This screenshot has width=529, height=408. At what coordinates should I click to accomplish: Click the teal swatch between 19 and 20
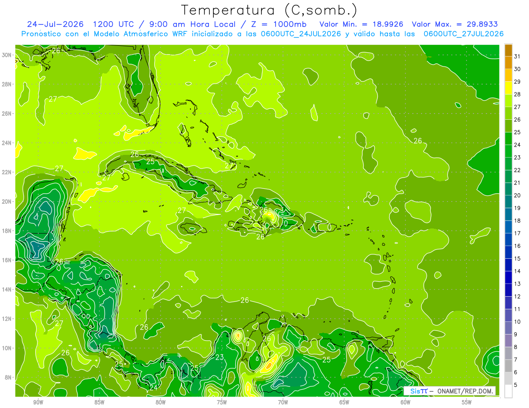click(x=508, y=202)
